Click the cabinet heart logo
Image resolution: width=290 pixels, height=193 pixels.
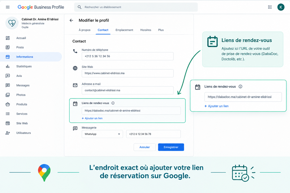coord(12,23)
